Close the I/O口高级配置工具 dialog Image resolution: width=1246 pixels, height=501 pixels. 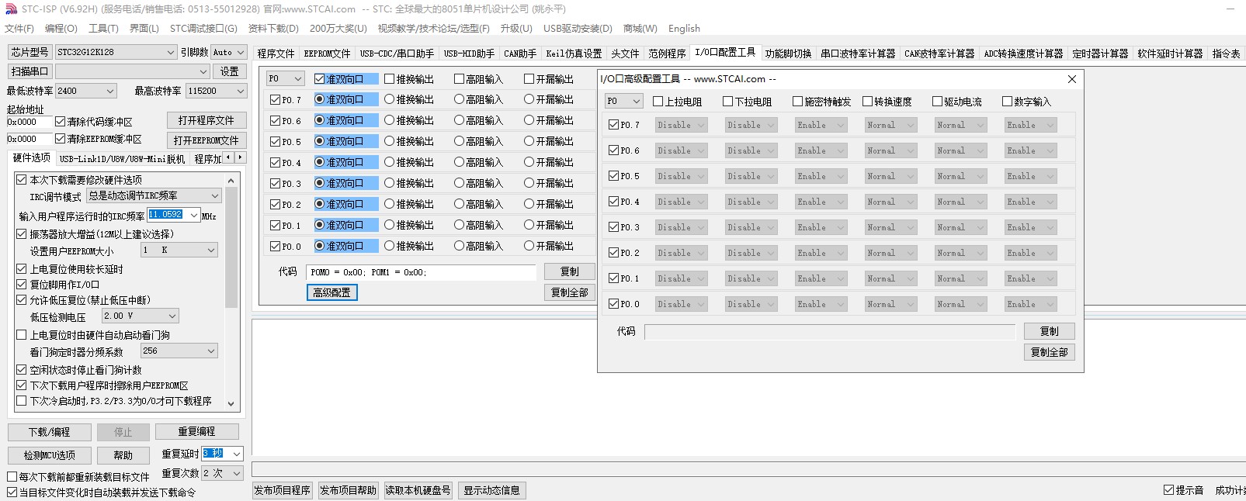tap(1071, 79)
